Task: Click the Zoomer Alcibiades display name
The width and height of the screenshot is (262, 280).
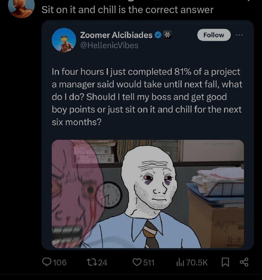Action: click(x=116, y=35)
